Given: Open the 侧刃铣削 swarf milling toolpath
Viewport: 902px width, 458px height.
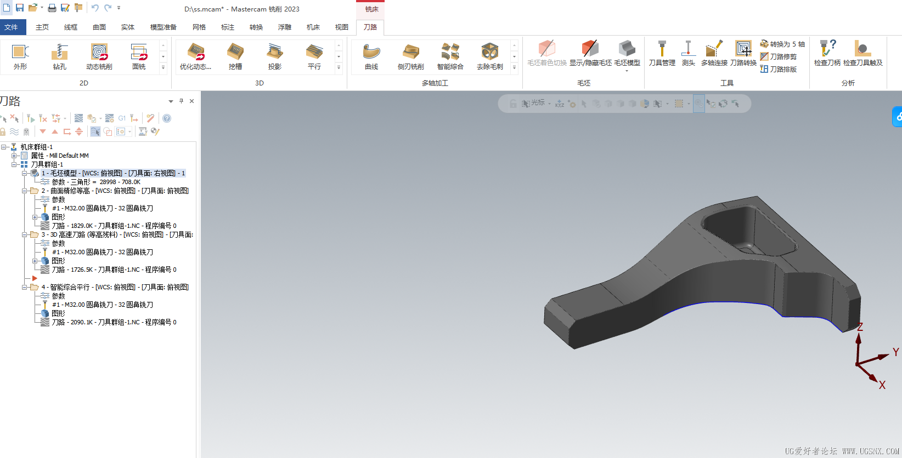Looking at the screenshot, I should pyautogui.click(x=411, y=57).
